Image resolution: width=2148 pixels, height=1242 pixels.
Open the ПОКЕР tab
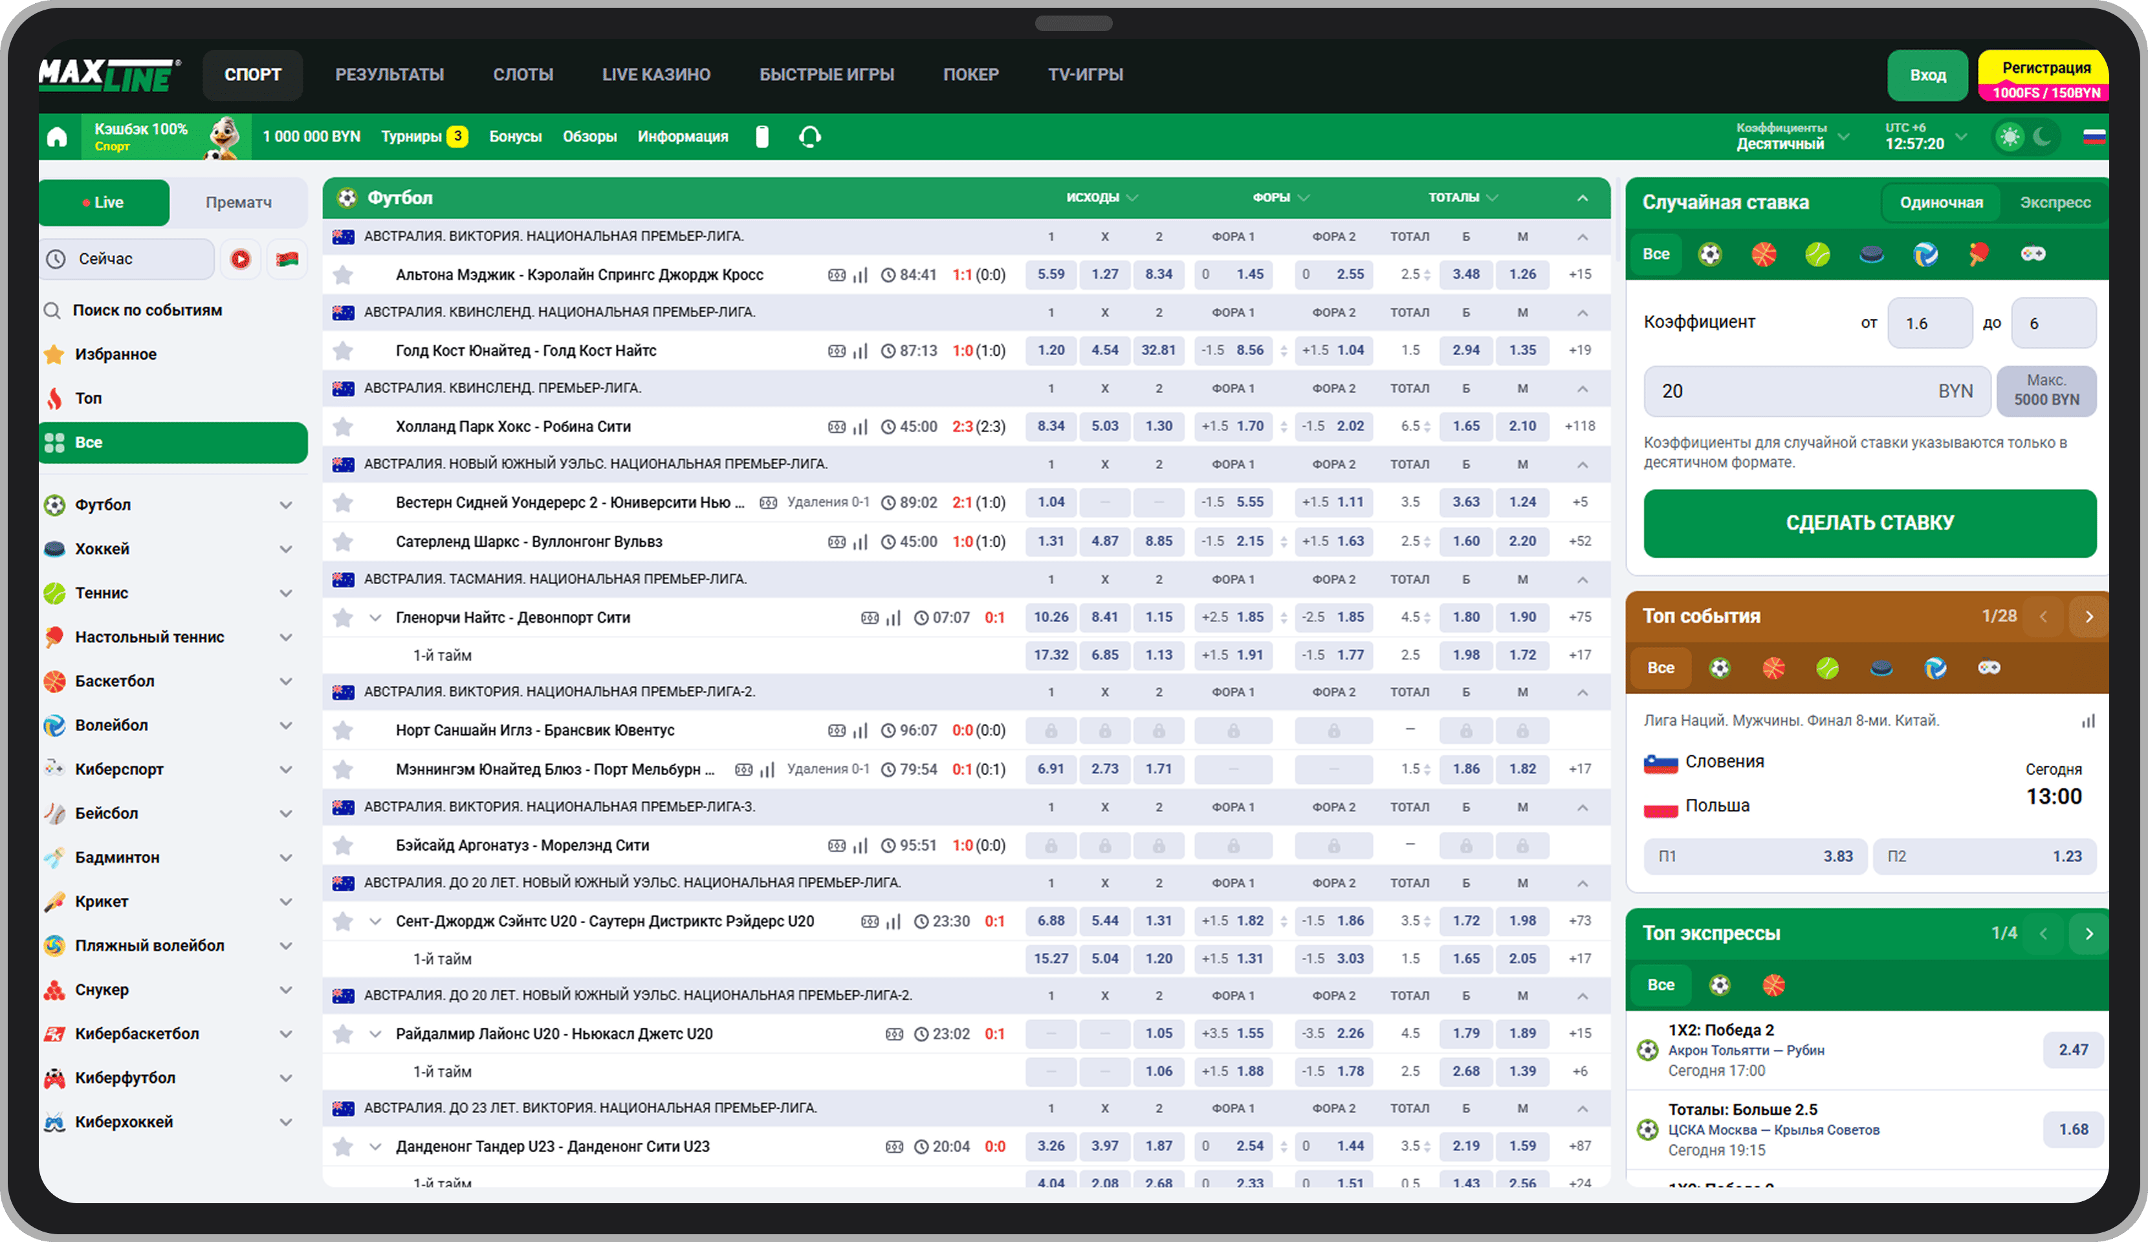pos(971,75)
